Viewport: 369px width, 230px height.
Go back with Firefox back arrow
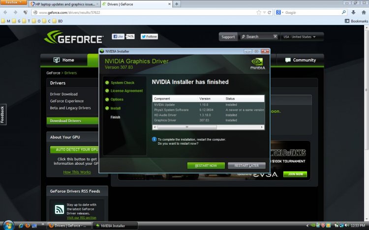[5, 12]
